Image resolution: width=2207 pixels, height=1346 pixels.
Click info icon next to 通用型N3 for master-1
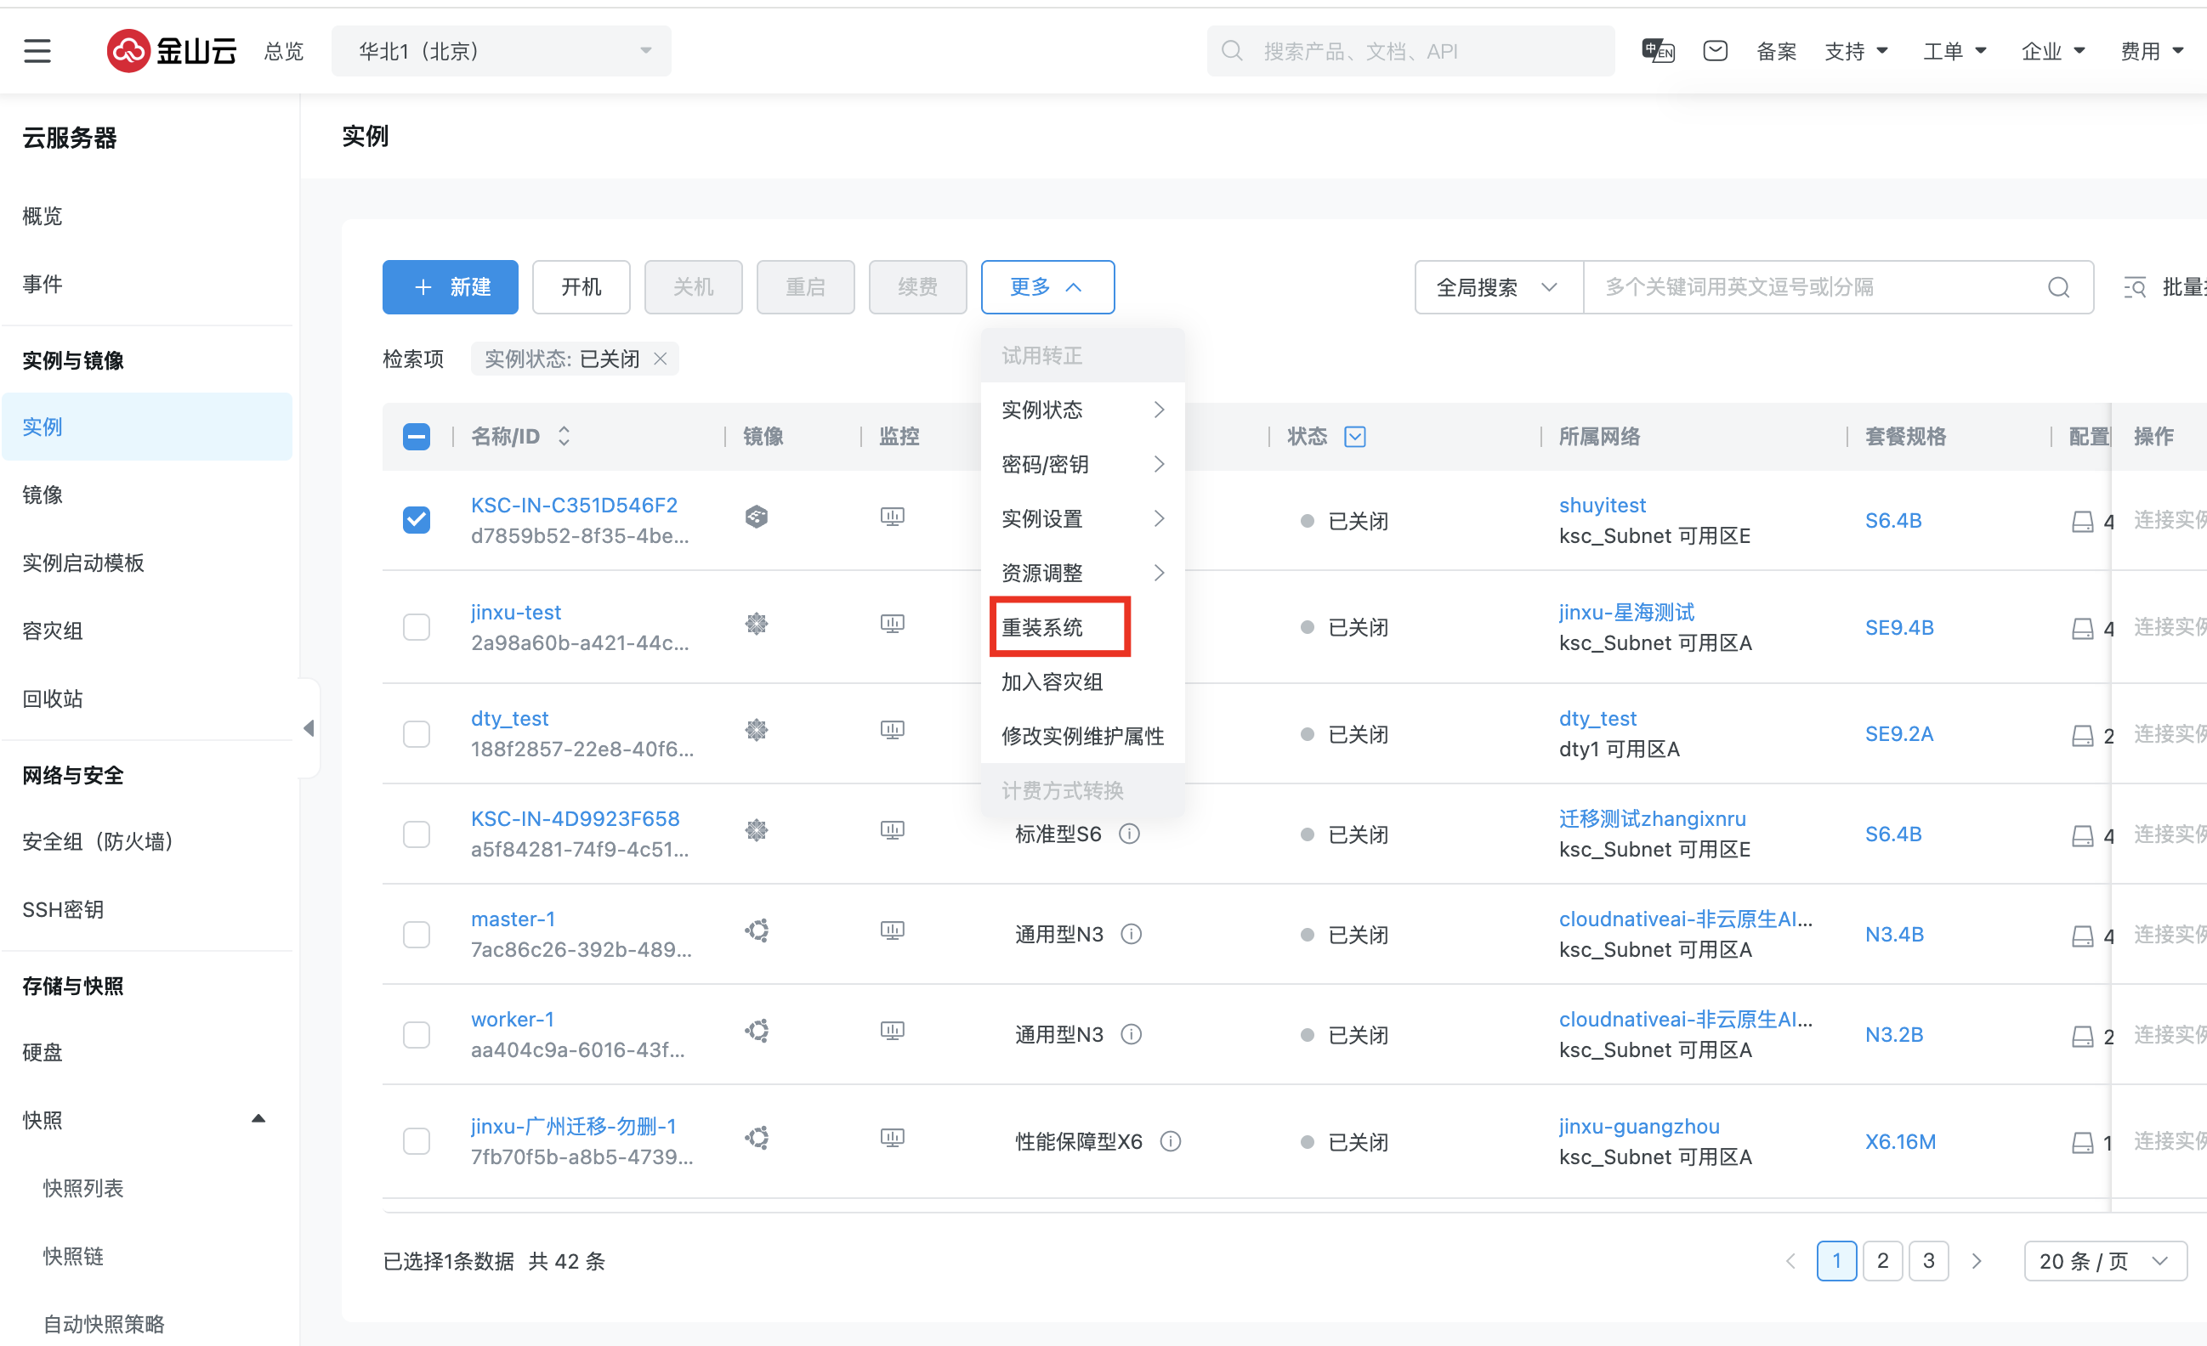pyautogui.click(x=1132, y=934)
